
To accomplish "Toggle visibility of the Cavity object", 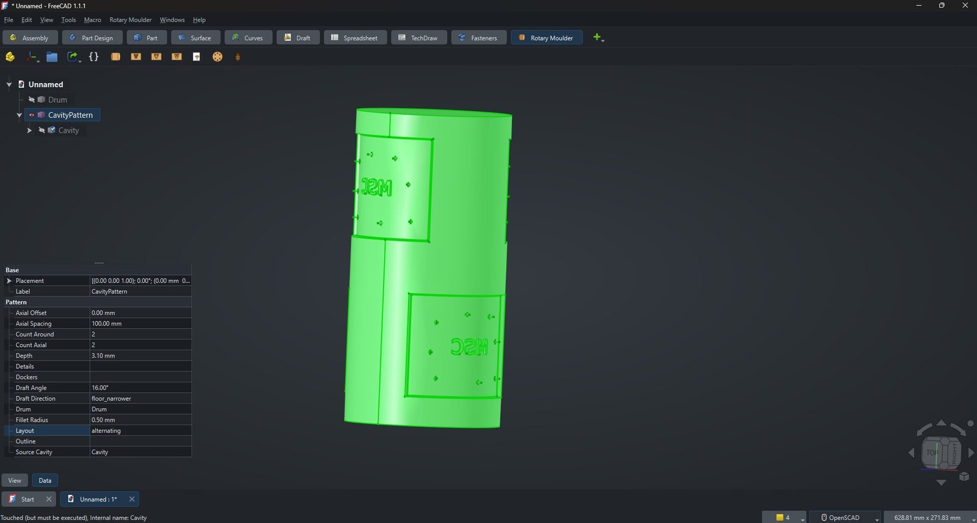I will tap(42, 130).
